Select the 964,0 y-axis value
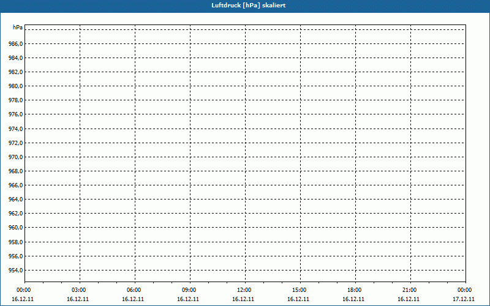490x306 pixels. pos(16,200)
